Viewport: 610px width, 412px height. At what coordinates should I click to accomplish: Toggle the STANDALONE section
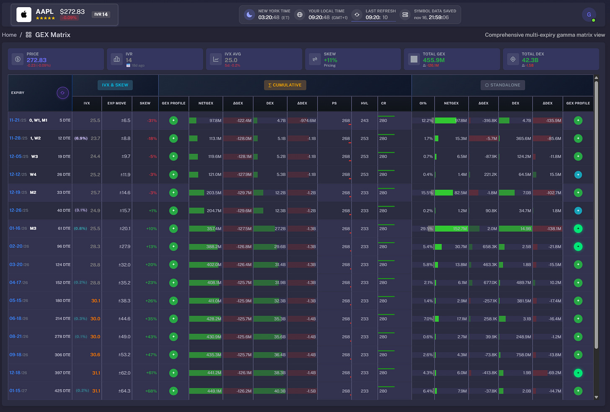(x=503, y=85)
